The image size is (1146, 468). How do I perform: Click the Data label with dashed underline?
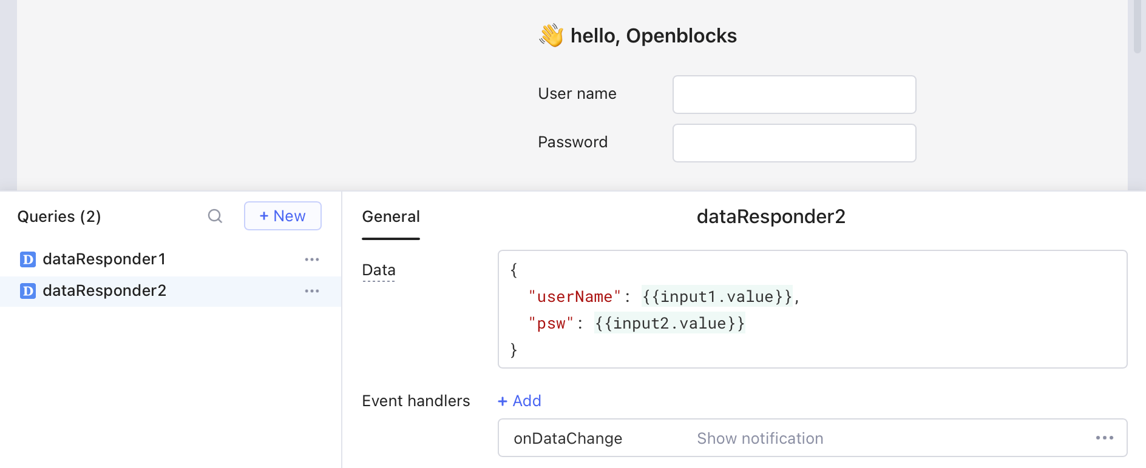click(x=379, y=270)
